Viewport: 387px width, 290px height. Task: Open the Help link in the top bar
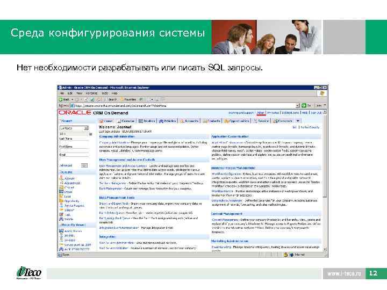(305, 113)
